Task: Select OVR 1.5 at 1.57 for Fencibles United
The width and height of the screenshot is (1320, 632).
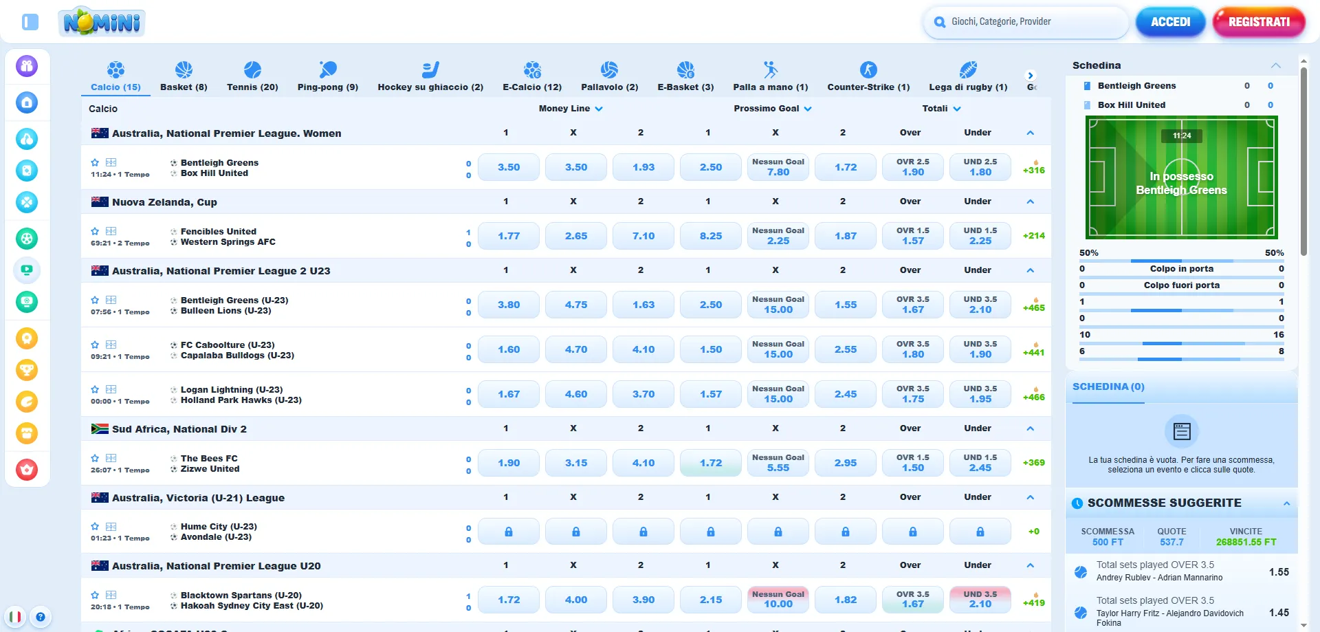Action: (913, 236)
